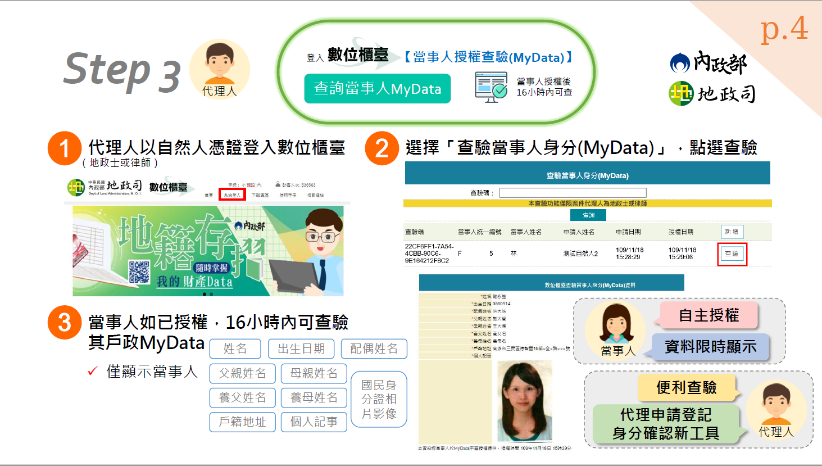Click the teal 查詢 search button
This screenshot has height=466, width=822.
(588, 215)
